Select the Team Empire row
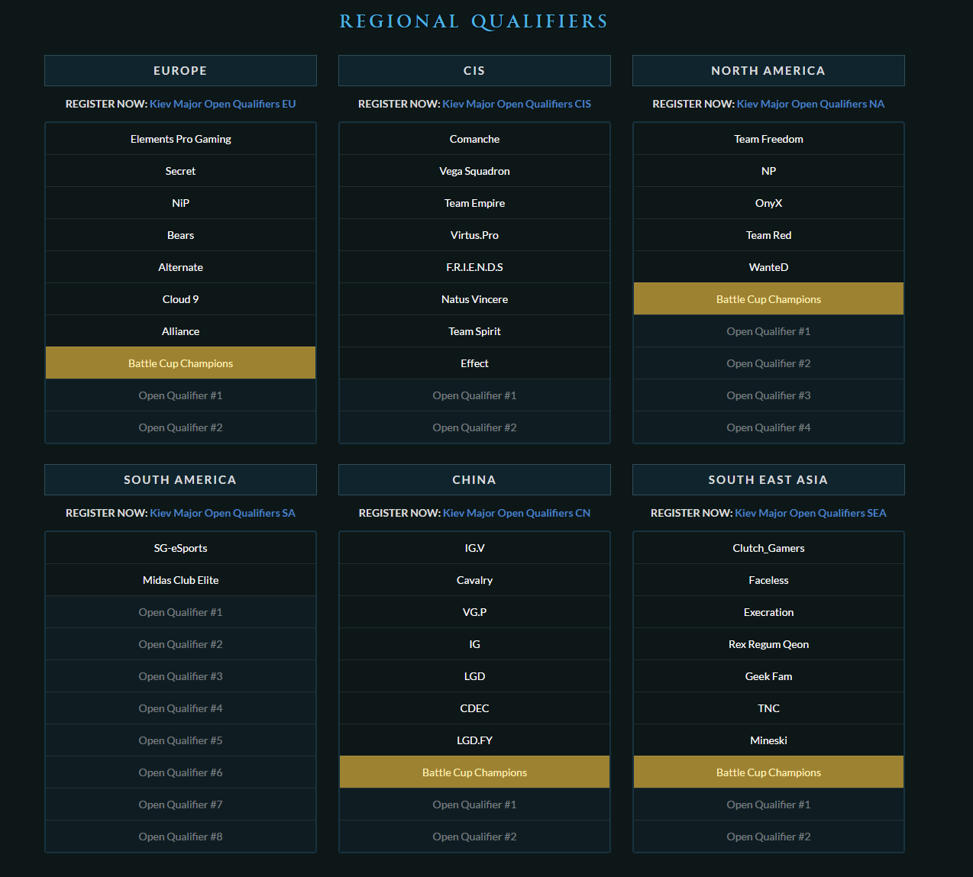This screenshot has width=973, height=877. [x=474, y=203]
